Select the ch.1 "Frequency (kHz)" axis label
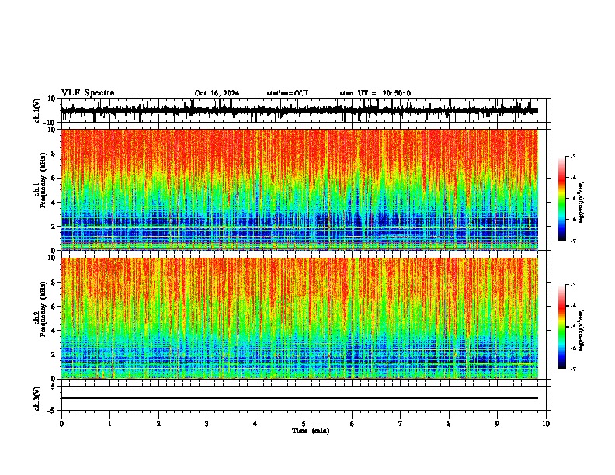This screenshot has width=615, height=475. click(43, 181)
